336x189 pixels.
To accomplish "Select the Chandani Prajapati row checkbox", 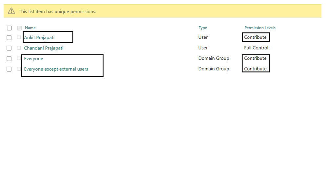I will [x=9, y=48].
